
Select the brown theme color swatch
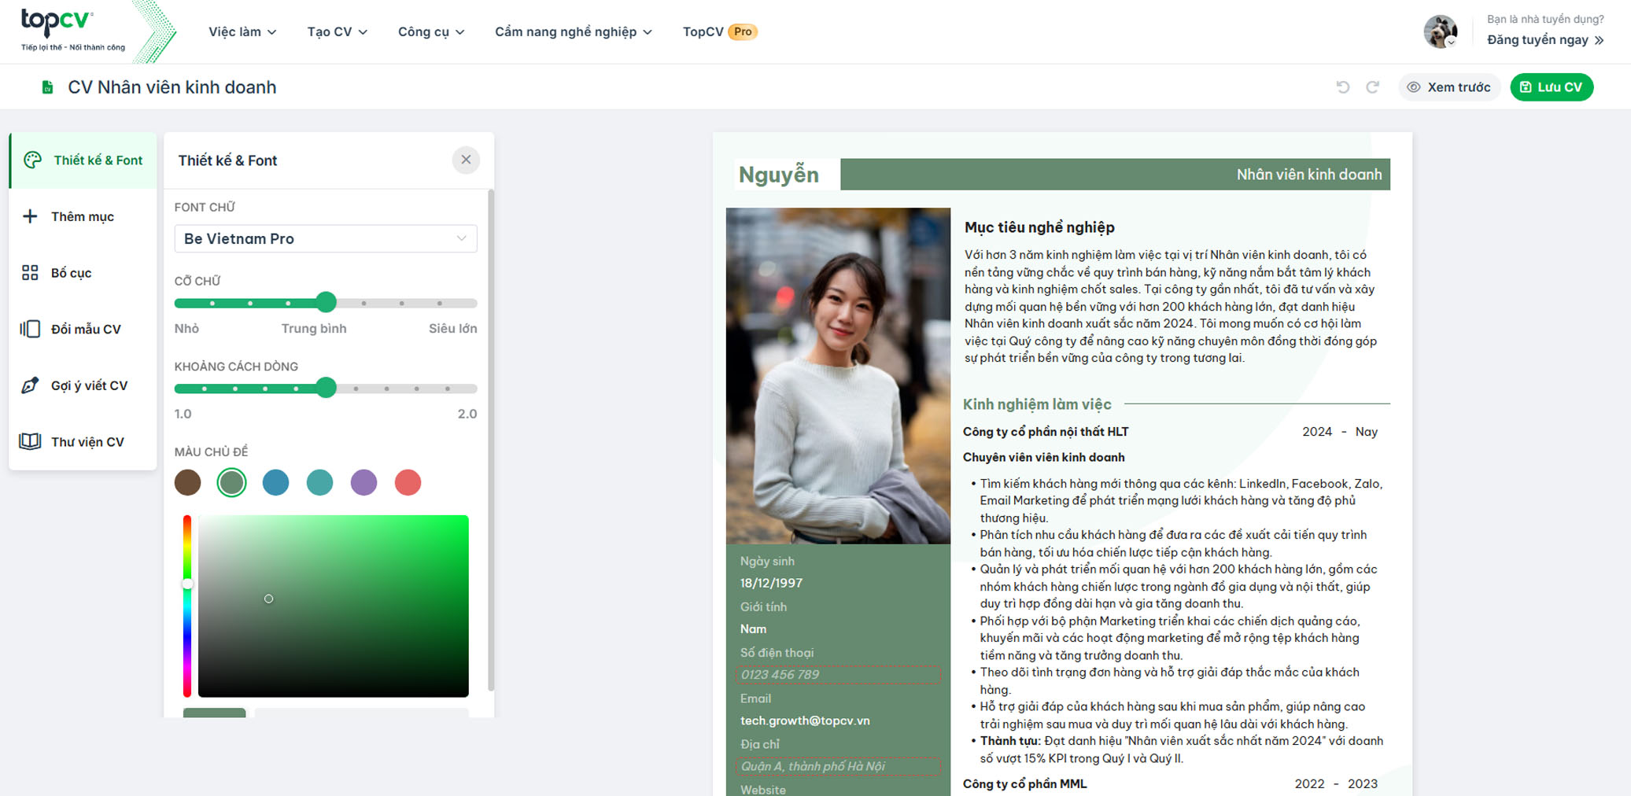(x=187, y=482)
